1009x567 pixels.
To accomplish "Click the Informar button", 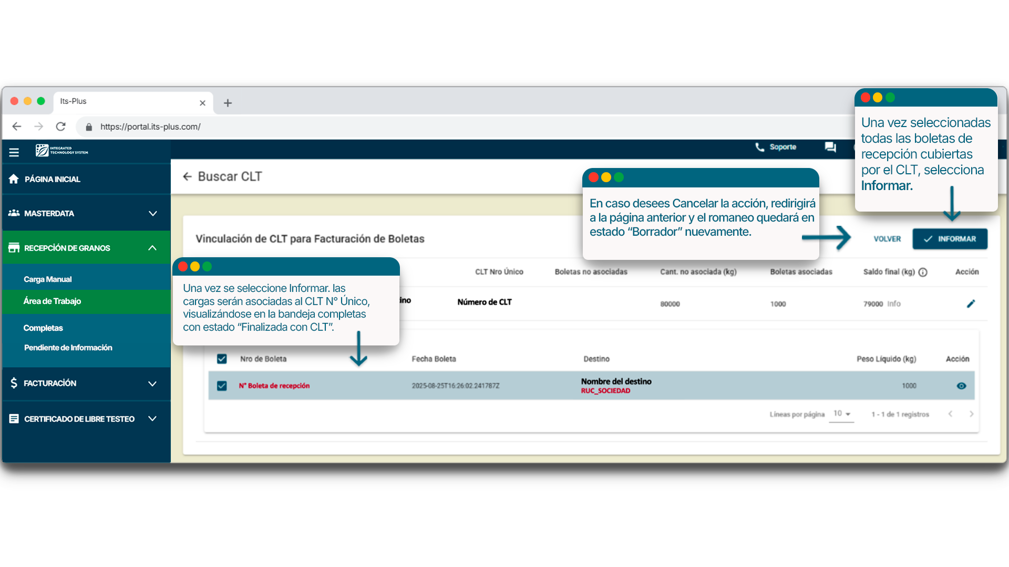I will point(950,239).
